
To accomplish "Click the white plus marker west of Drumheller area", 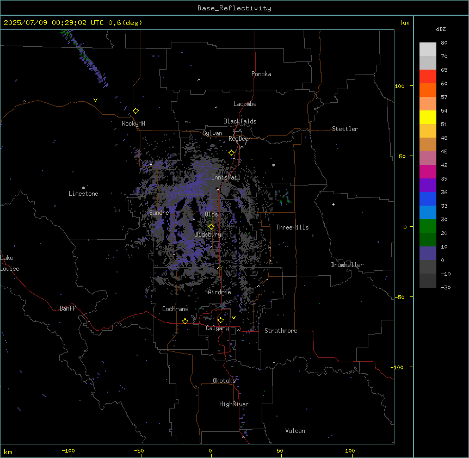I will click(333, 204).
